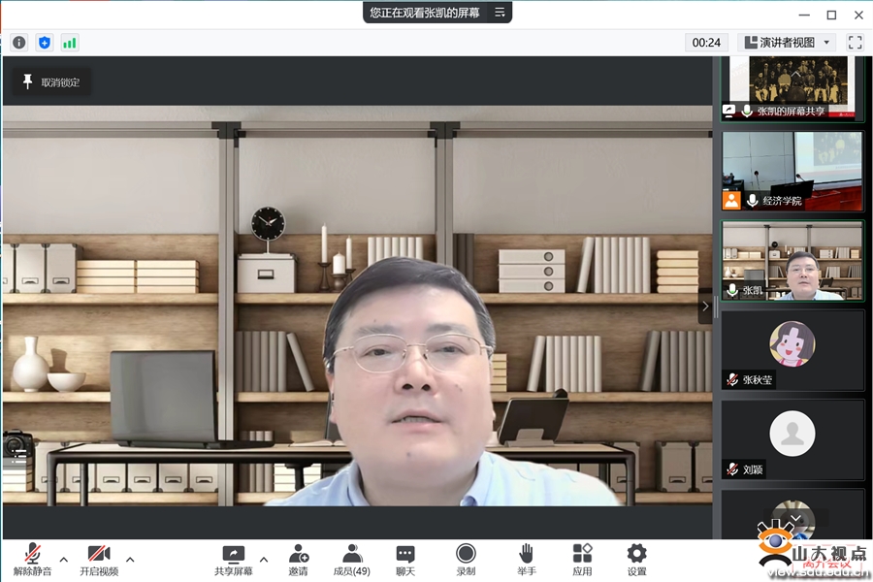Open the 聊天 chat panel
Image resolution: width=873 pixels, height=582 pixels.
pos(405,559)
